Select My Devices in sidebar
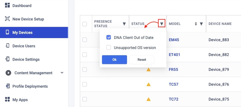 [34, 32]
